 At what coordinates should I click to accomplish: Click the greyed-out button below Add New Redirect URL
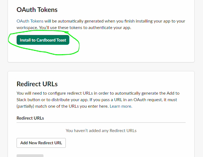(x=30, y=155)
